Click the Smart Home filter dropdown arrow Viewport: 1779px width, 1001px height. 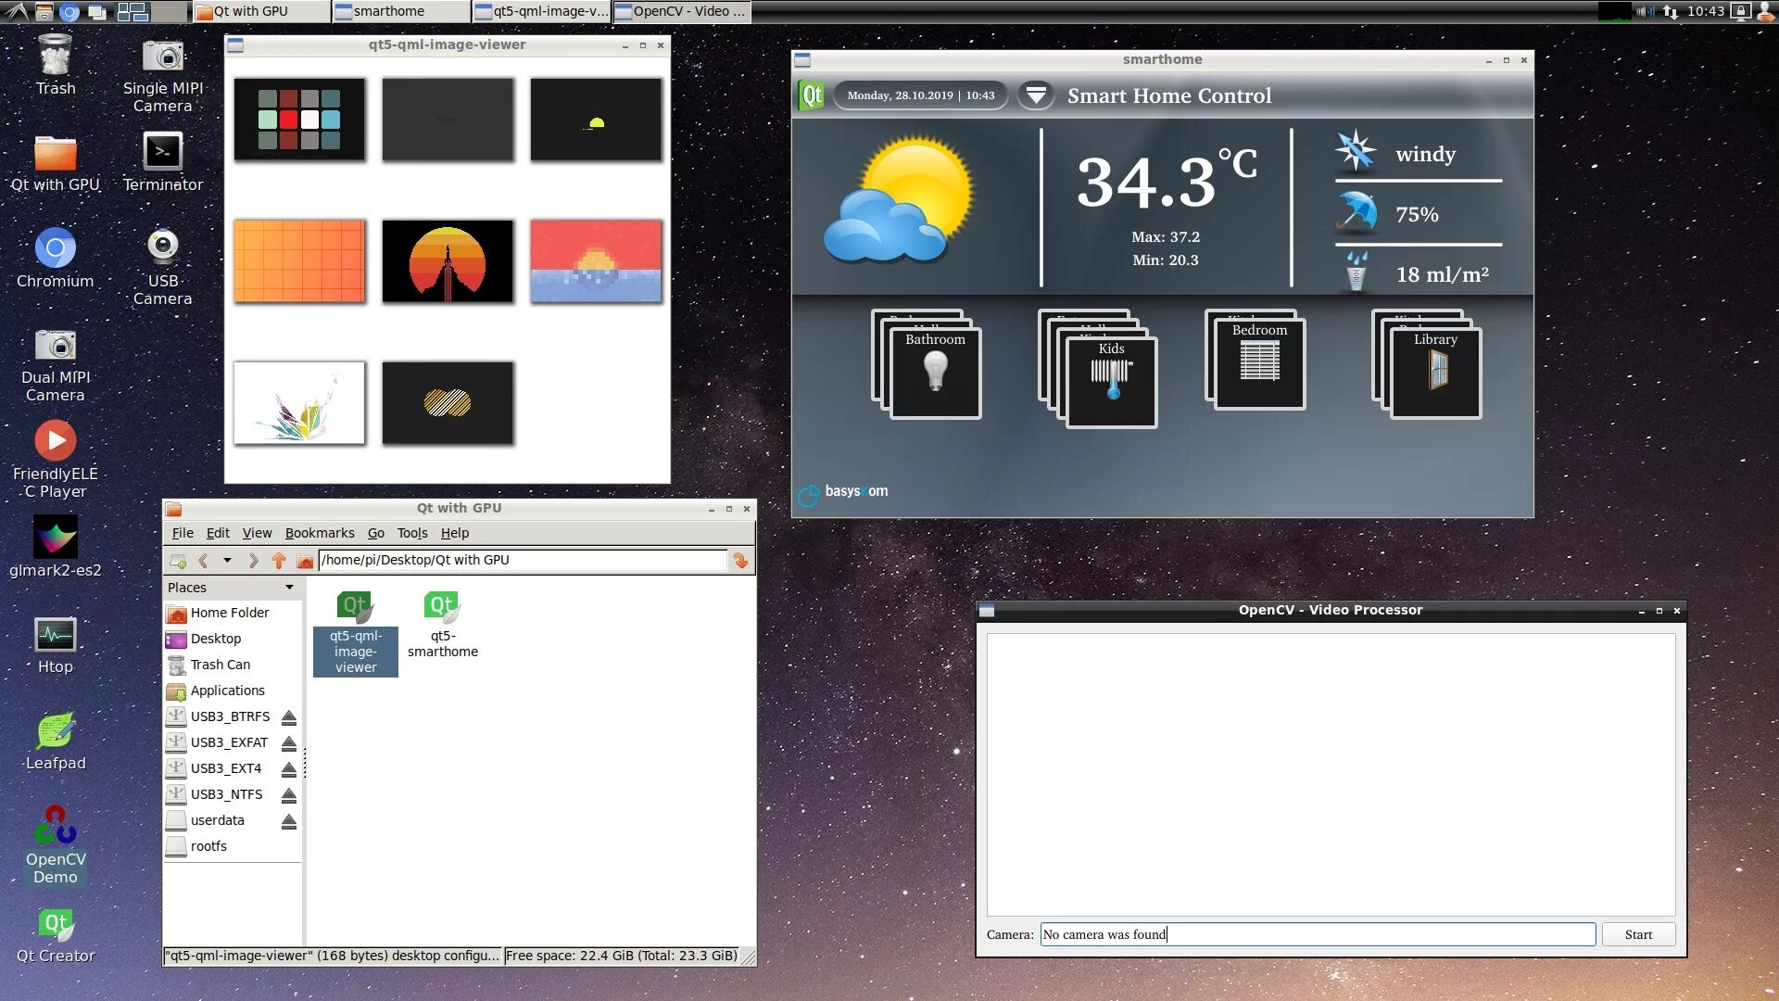1035,95
